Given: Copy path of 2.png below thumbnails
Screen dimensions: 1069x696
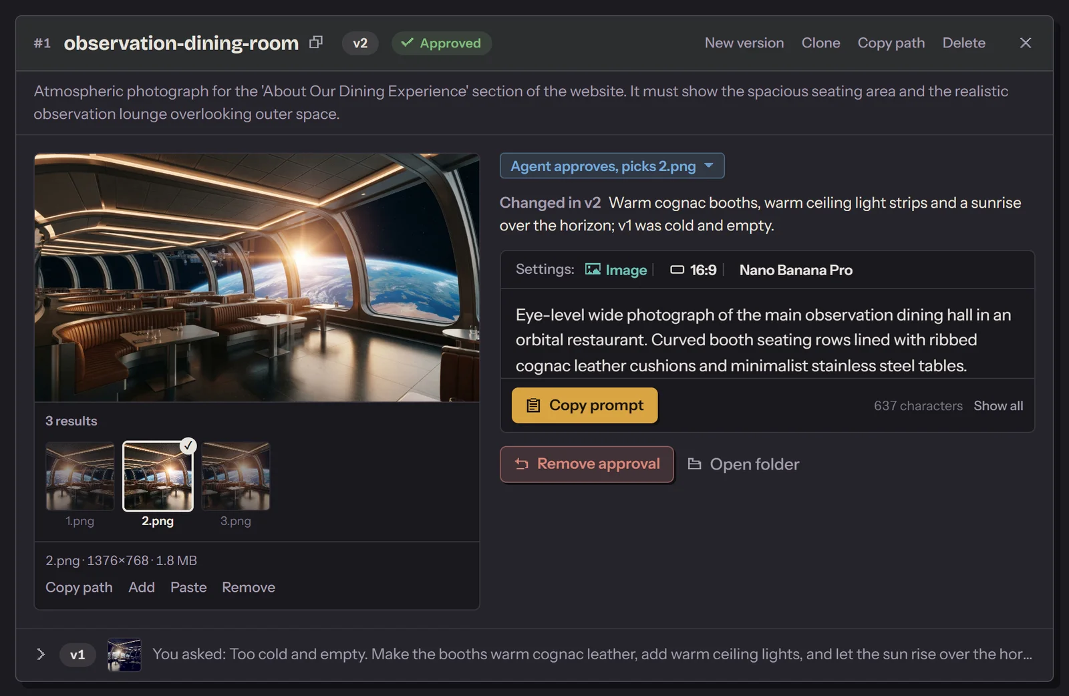Looking at the screenshot, I should (79, 587).
